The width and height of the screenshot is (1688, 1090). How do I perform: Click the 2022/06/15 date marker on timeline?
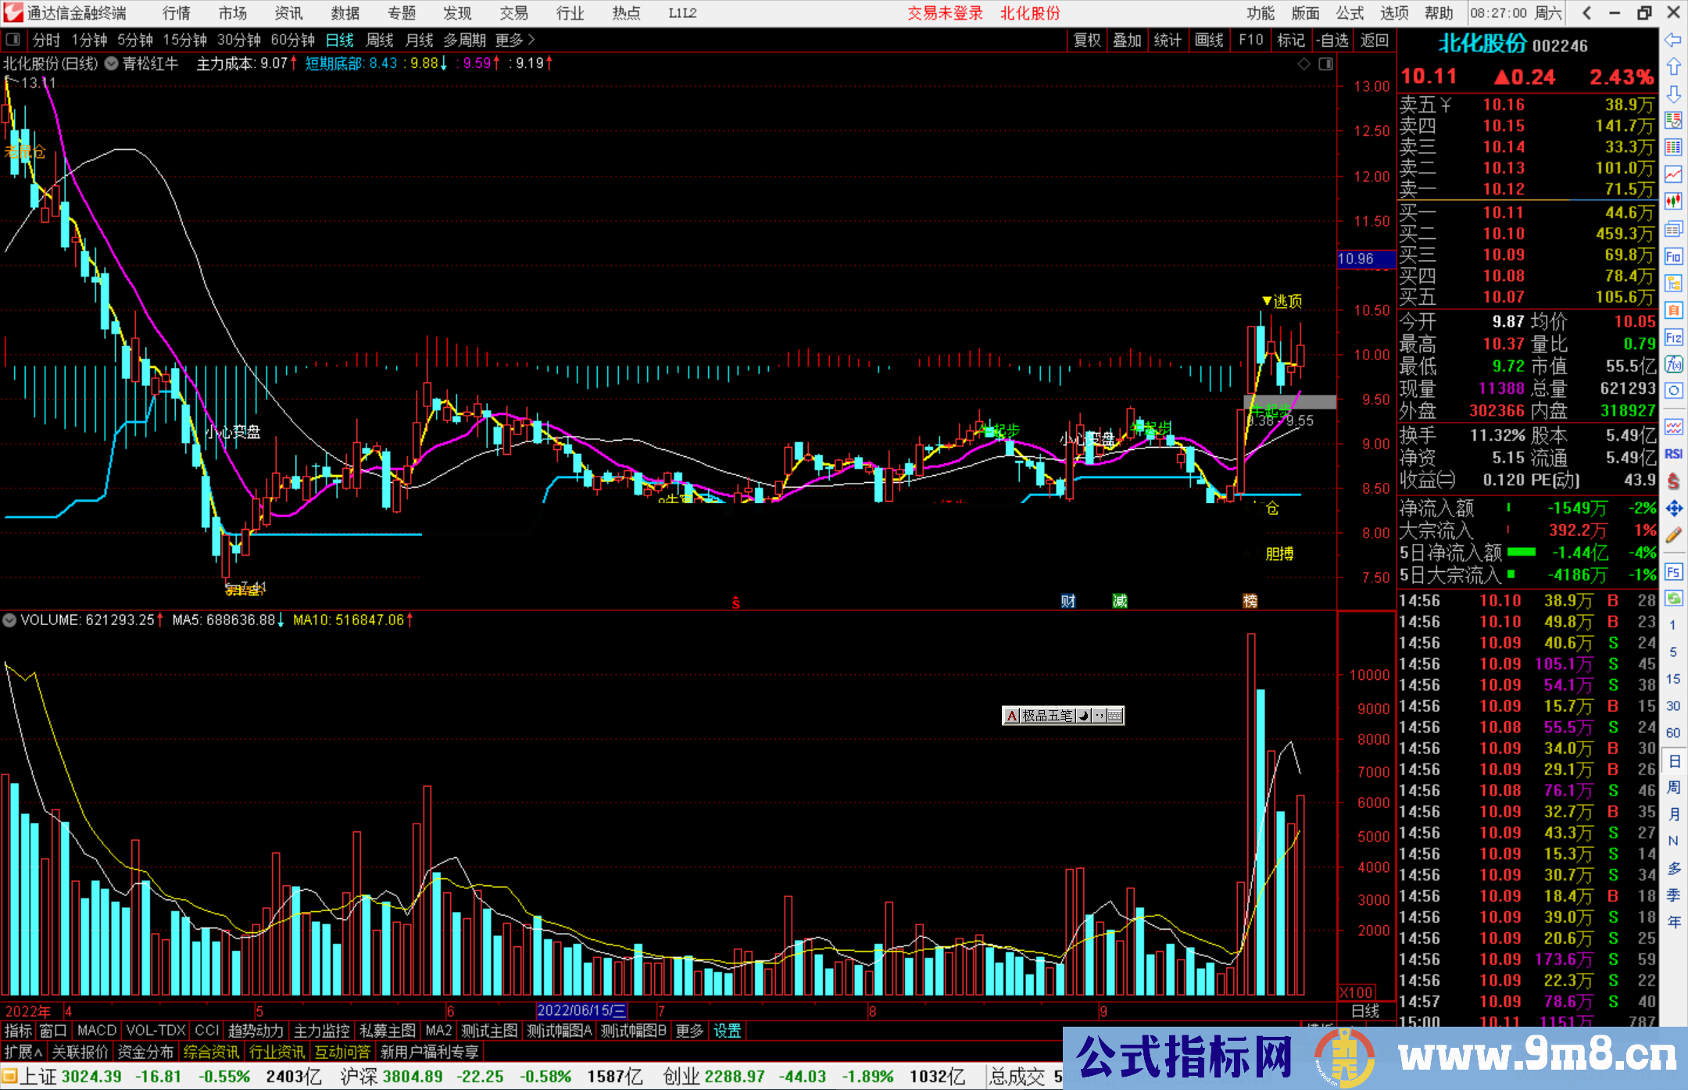point(581,1011)
